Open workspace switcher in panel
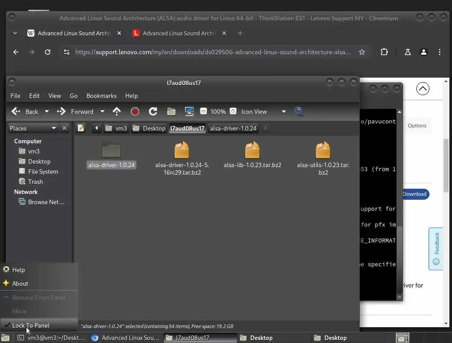452x343 pixels. (x=403, y=338)
